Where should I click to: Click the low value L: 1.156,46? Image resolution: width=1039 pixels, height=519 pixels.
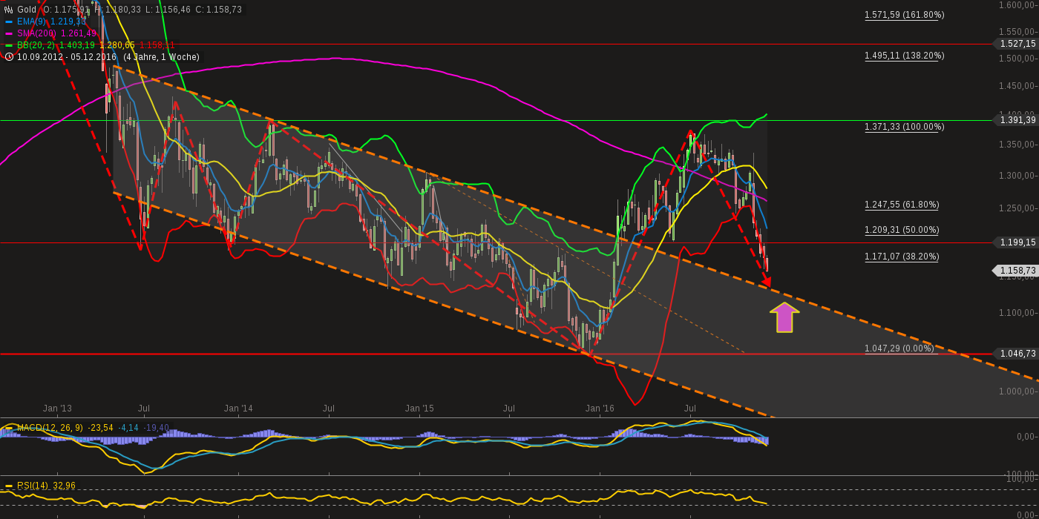[x=168, y=10]
